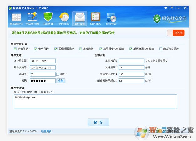Minimize the 服务器安全狗 window
The image size is (196, 141).
tap(178, 8)
